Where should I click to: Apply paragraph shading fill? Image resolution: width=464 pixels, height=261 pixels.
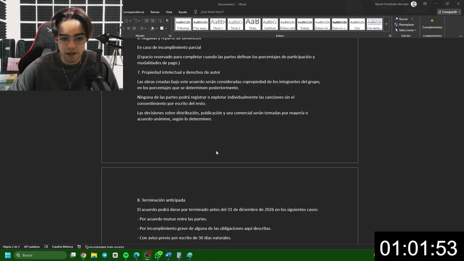152,28
